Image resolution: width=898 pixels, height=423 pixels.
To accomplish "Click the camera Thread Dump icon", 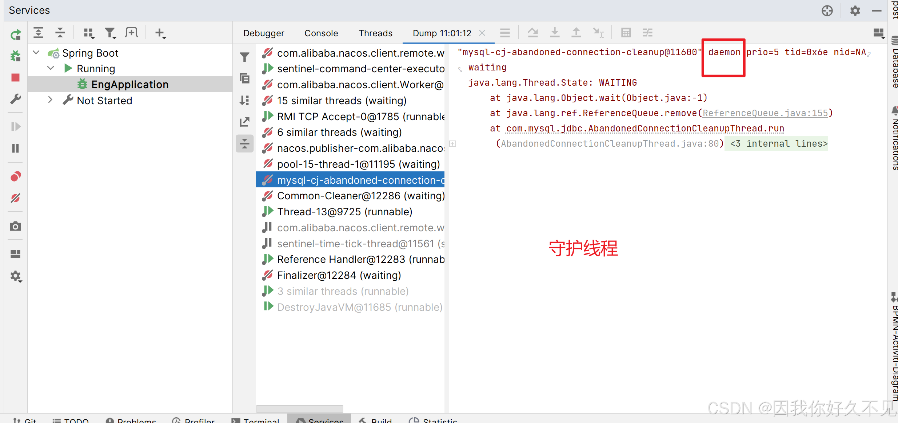I will (15, 227).
